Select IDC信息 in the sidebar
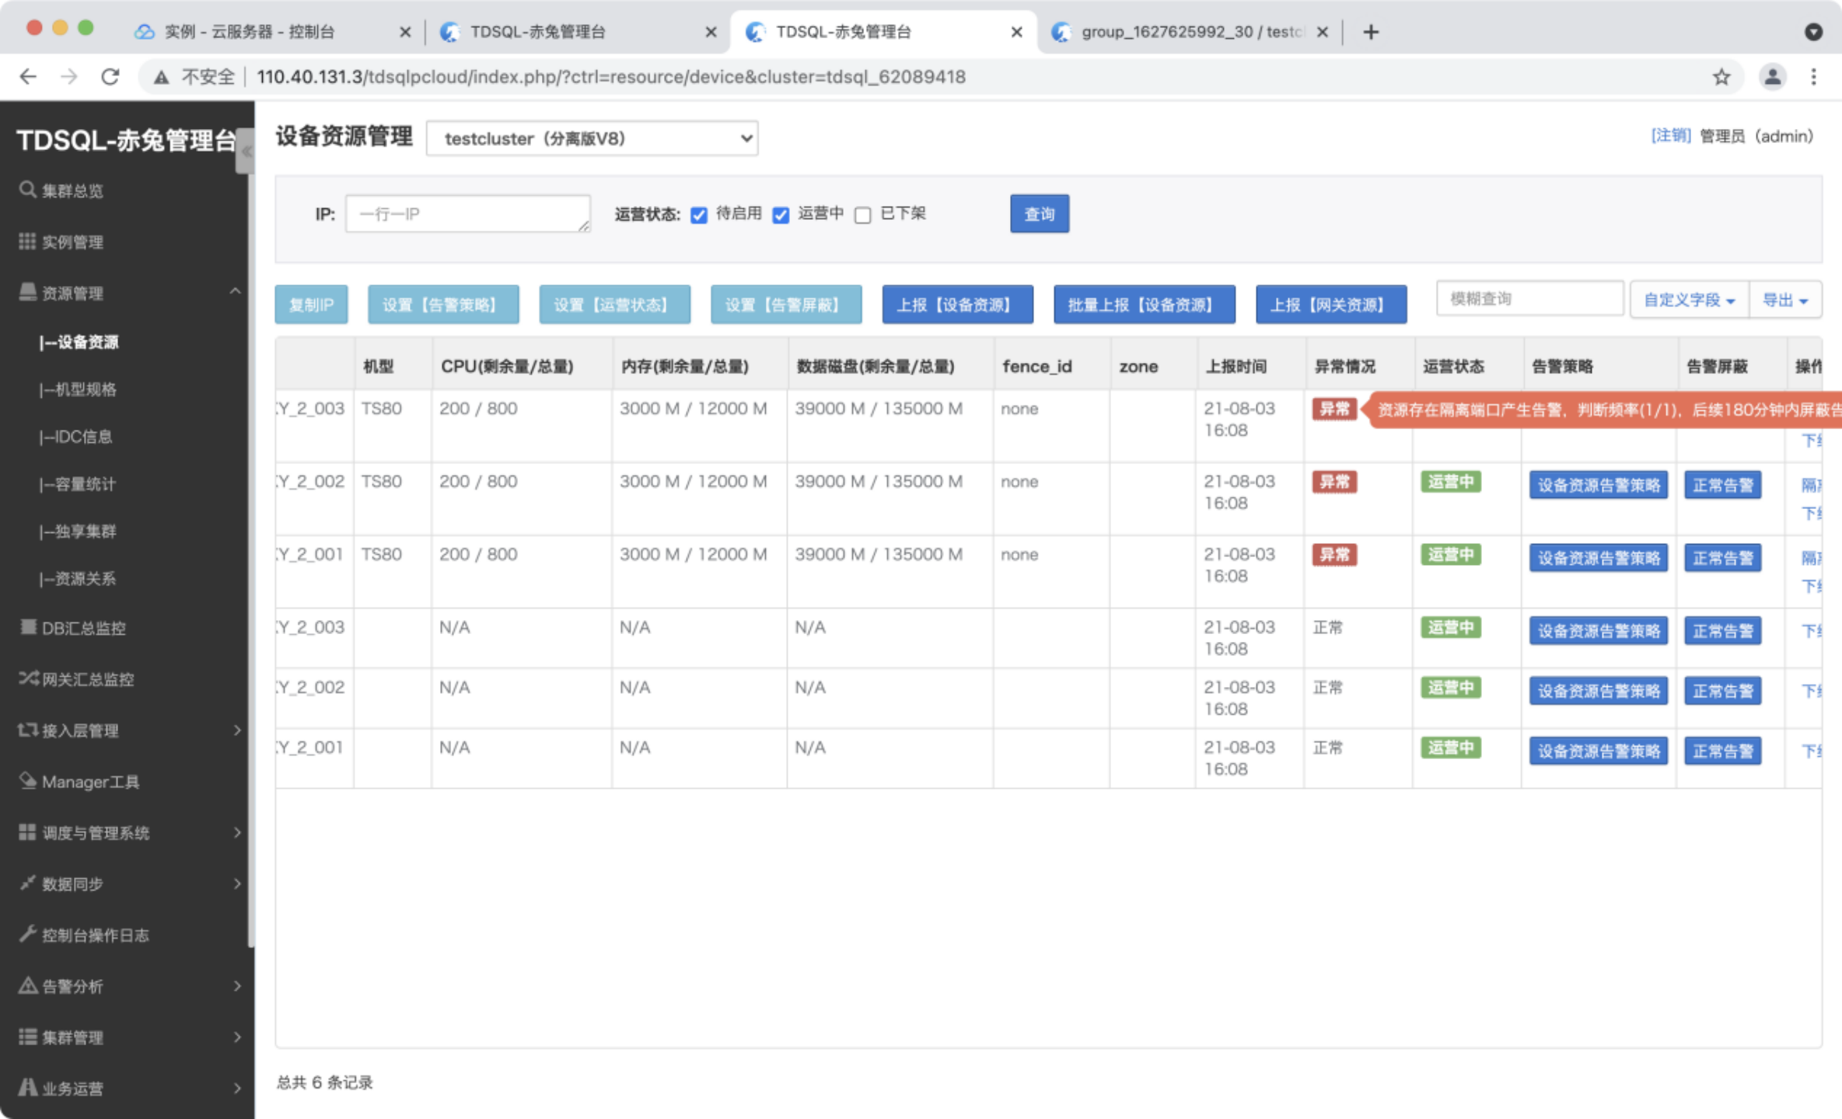Image resolution: width=1842 pixels, height=1119 pixels. click(x=75, y=437)
